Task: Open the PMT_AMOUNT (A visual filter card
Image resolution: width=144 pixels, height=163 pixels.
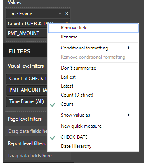Action: coord(27,90)
